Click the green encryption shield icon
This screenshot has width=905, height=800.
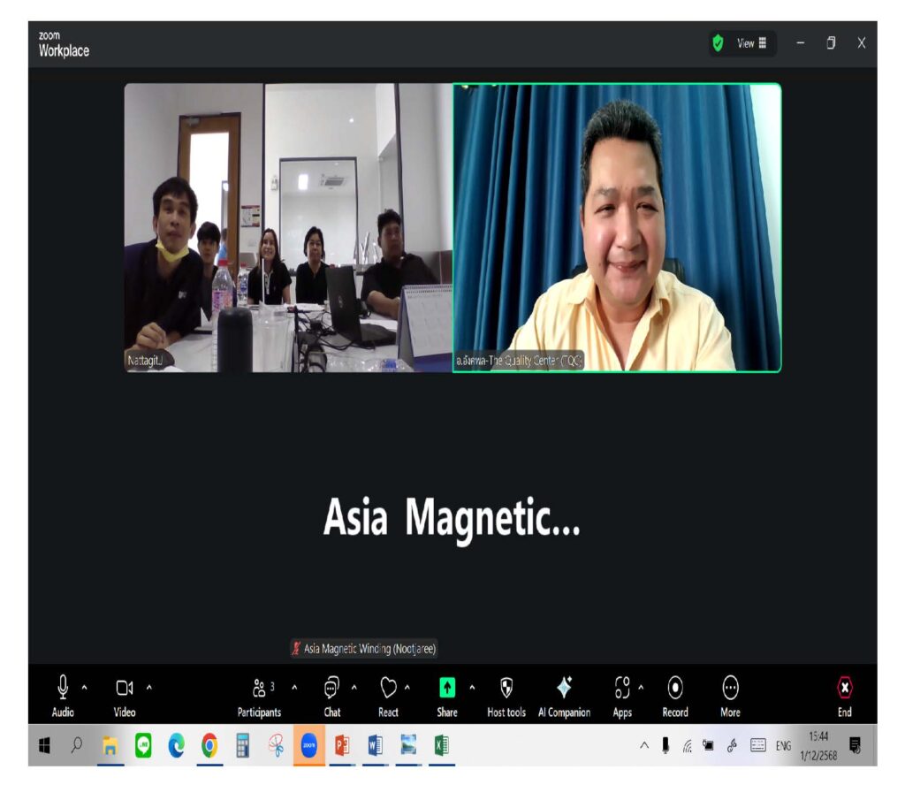pyautogui.click(x=719, y=43)
